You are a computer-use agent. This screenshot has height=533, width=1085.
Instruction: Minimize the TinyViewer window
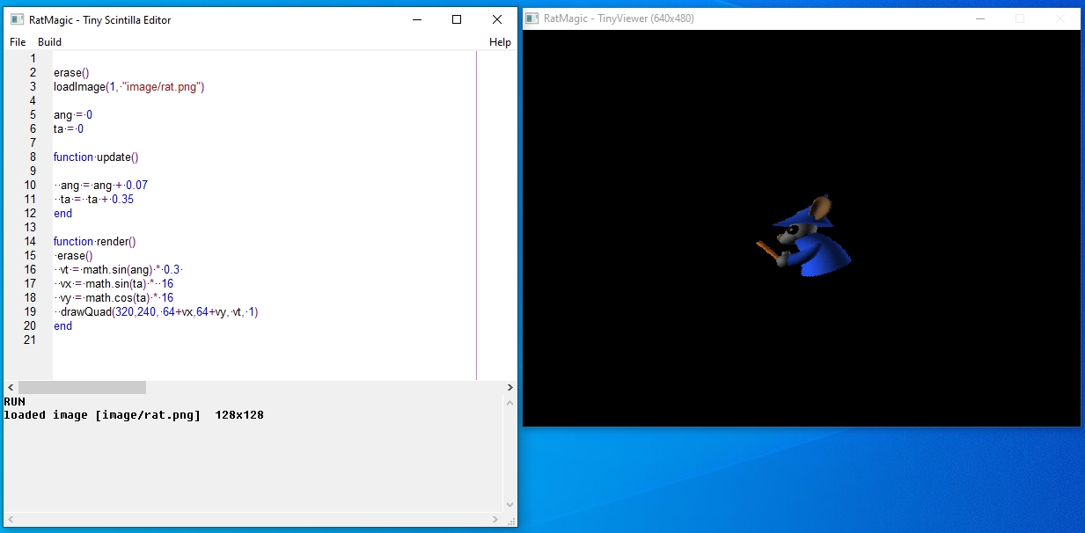(980, 18)
